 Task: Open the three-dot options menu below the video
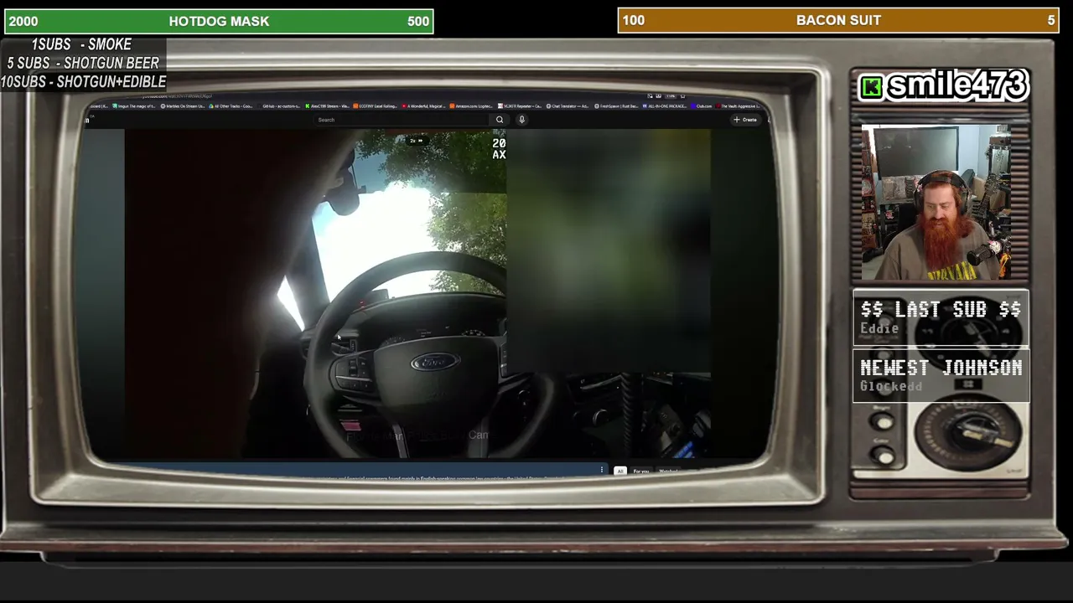coord(602,470)
